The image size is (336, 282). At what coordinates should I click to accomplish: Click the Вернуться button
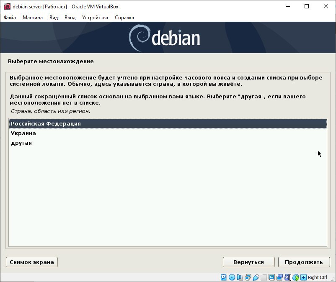248,262
